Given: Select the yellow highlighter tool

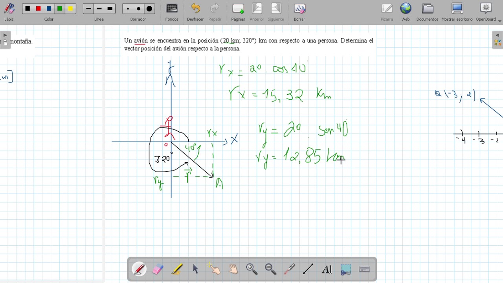Looking at the screenshot, I should coord(176,269).
